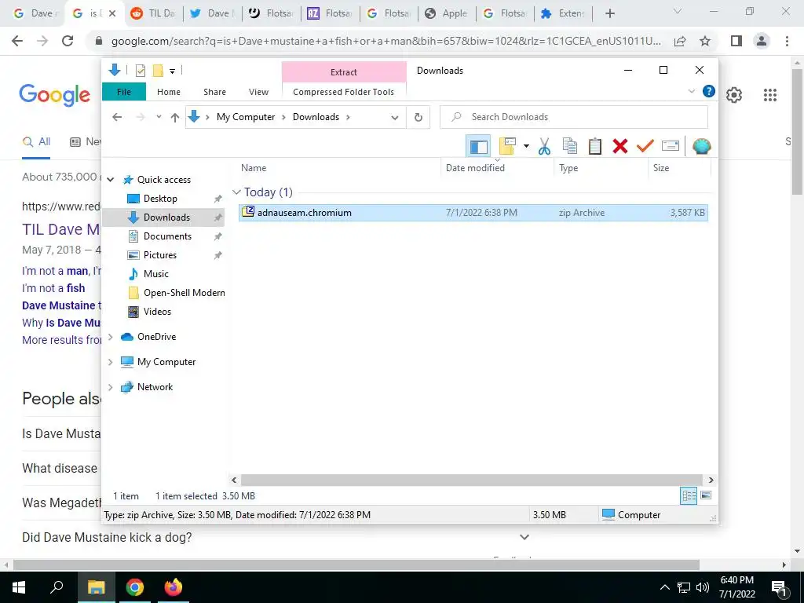804x603 pixels.
Task: Open Documents in Quick access
Action: (x=168, y=236)
